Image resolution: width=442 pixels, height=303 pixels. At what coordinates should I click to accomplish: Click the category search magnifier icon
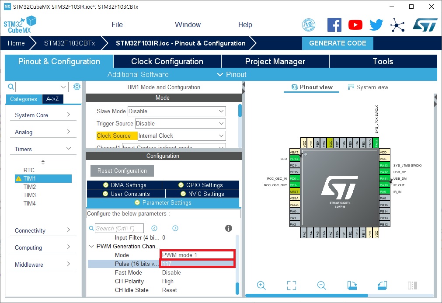pyautogui.click(x=11, y=87)
